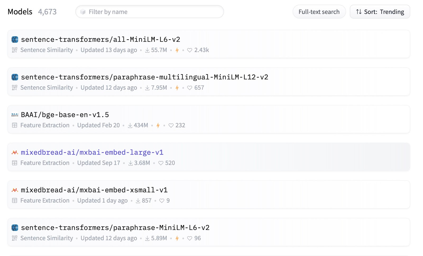Click lightning inference icon on paraphrase-multilingual row
Image resolution: width=423 pixels, height=256 pixels.
pyautogui.click(x=177, y=88)
